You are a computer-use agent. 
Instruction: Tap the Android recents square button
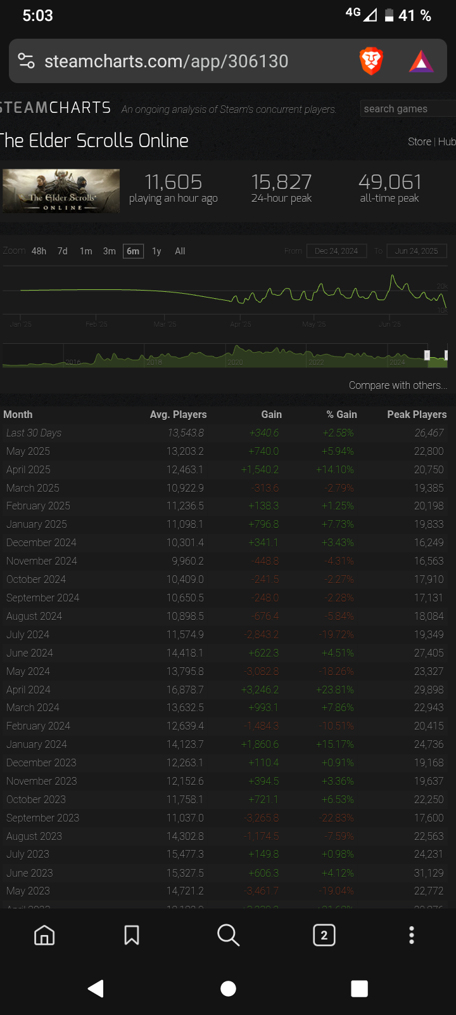tap(359, 988)
